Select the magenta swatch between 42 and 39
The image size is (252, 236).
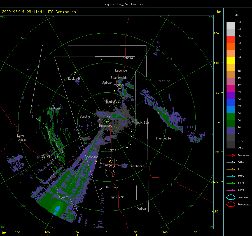tap(231, 89)
